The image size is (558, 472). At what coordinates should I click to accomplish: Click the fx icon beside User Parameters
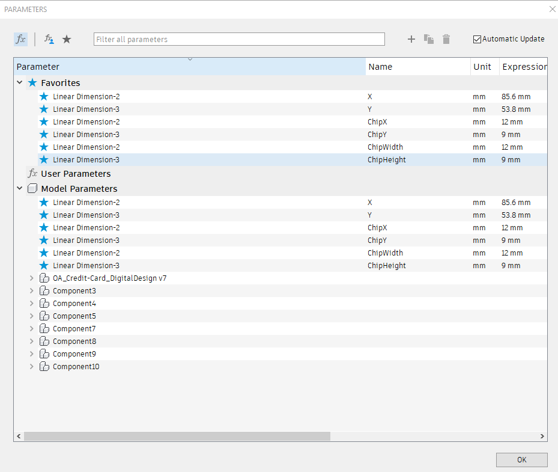click(x=32, y=174)
